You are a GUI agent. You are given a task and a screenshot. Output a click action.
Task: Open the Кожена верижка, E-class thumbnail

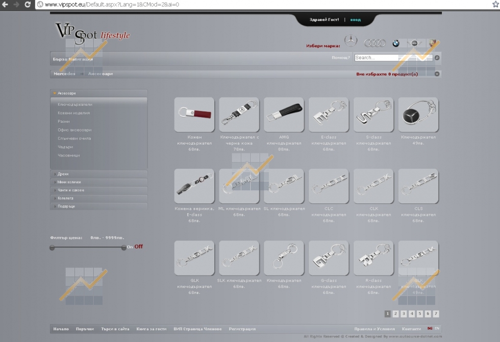tap(194, 186)
